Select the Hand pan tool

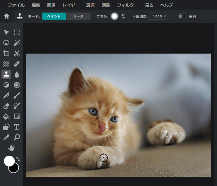click(x=11, y=148)
